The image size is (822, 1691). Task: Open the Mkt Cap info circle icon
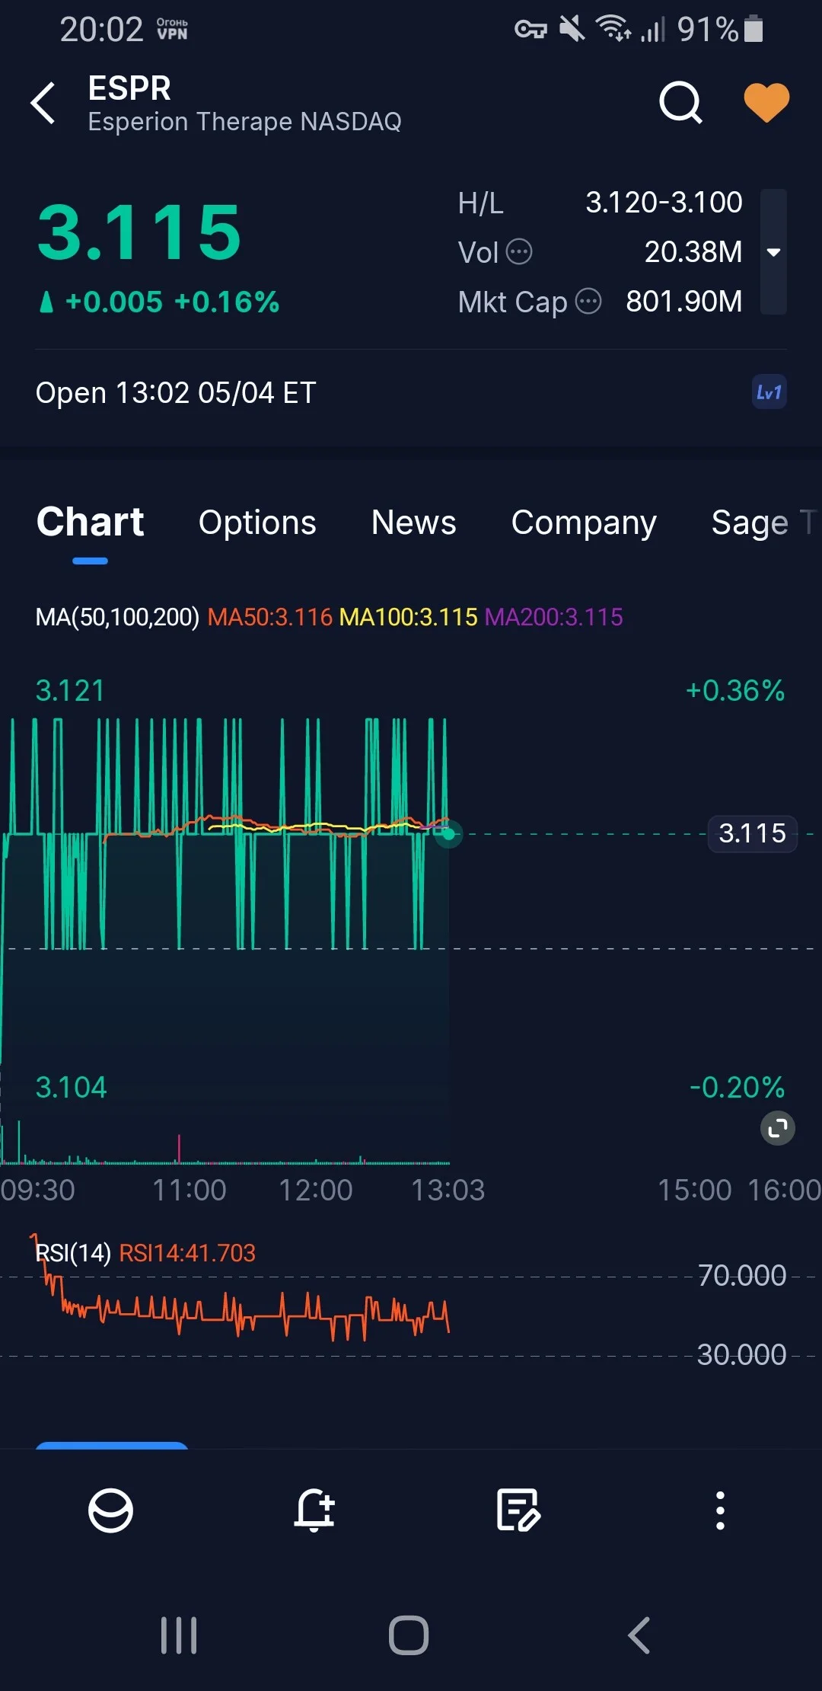click(588, 302)
